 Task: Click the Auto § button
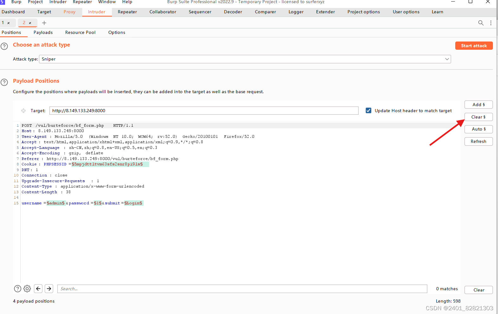click(x=479, y=129)
